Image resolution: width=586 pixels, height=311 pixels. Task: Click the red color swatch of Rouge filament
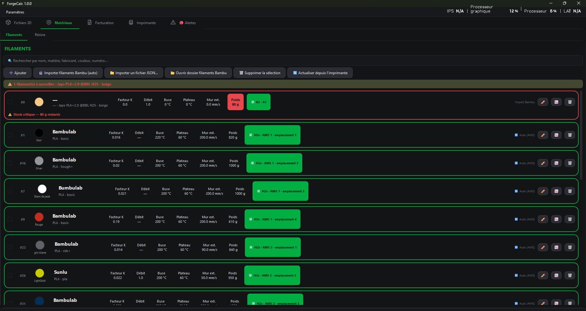(39, 217)
